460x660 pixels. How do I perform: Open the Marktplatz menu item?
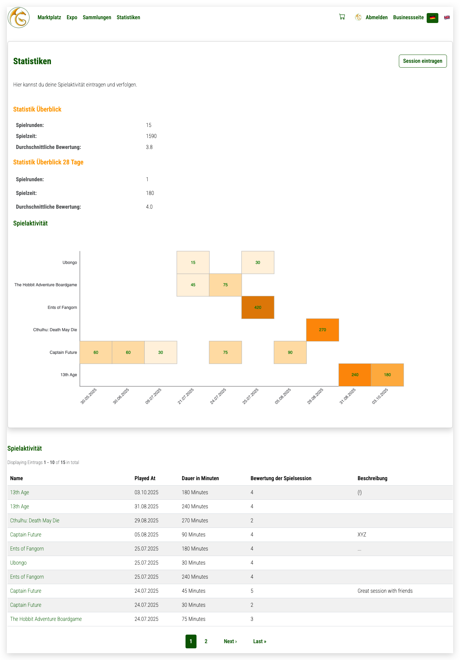click(49, 18)
